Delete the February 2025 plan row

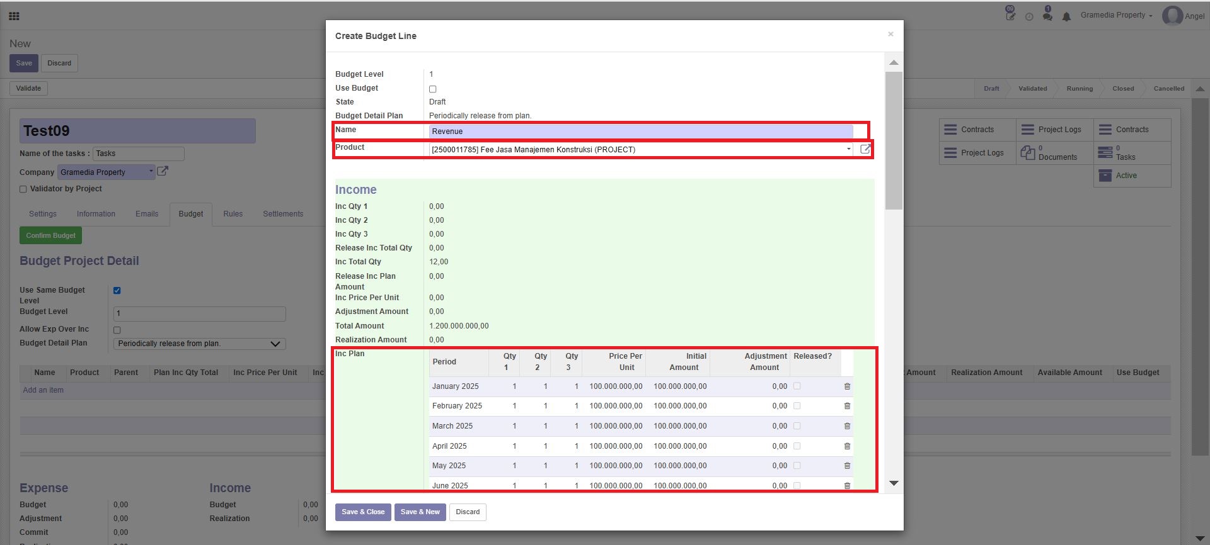coord(847,406)
